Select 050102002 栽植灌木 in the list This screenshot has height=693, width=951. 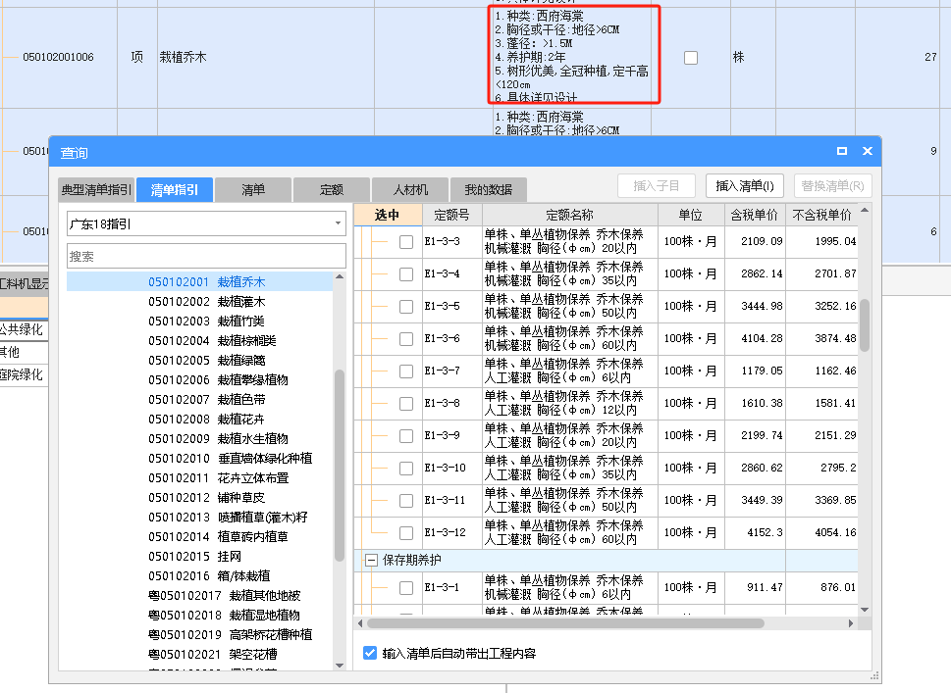click(x=207, y=302)
